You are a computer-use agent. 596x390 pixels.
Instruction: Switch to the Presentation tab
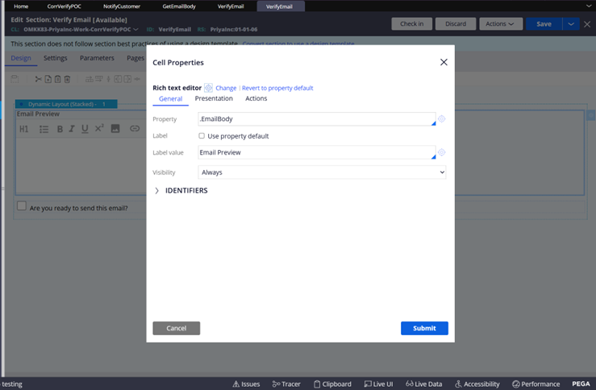click(214, 98)
